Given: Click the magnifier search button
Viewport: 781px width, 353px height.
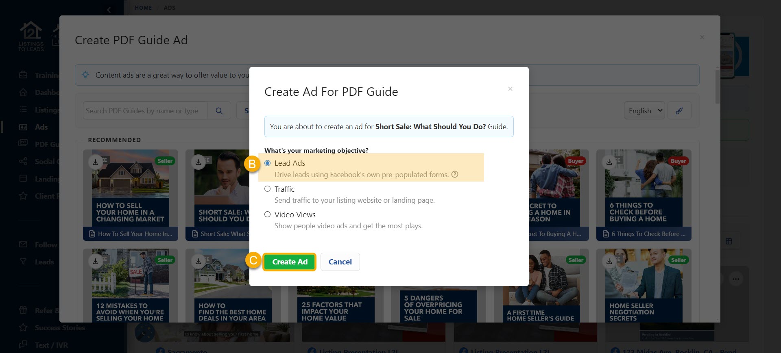Looking at the screenshot, I should coord(219,110).
